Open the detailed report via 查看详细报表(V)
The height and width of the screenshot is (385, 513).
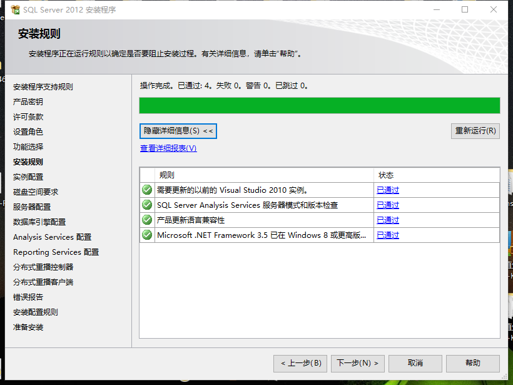click(165, 148)
